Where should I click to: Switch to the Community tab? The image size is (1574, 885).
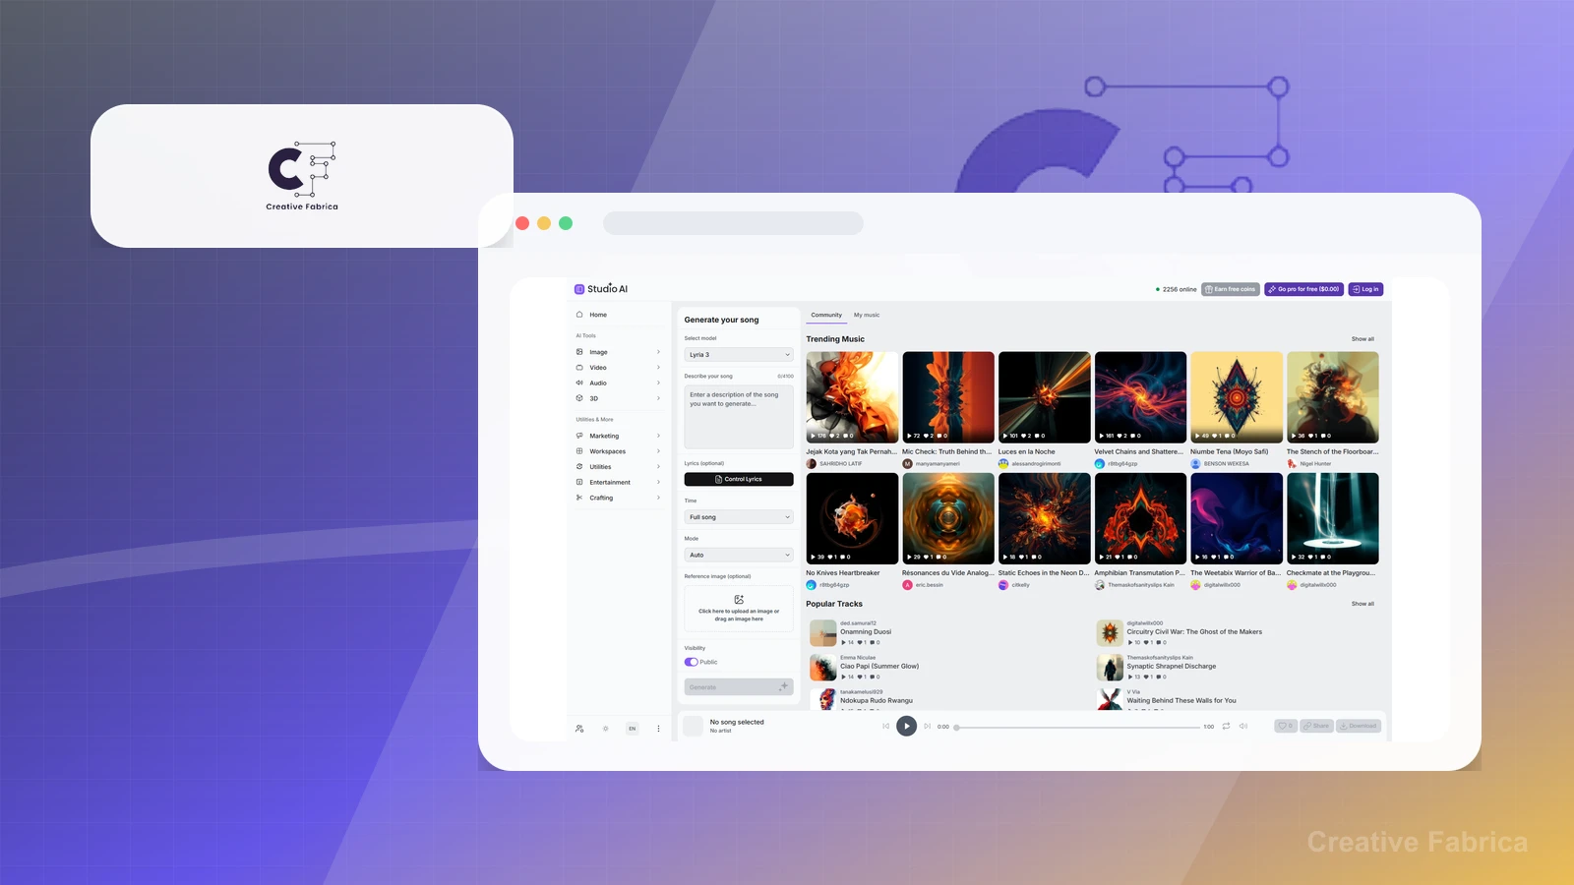[826, 315]
